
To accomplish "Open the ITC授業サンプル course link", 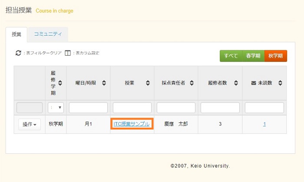I will pyautogui.click(x=132, y=124).
